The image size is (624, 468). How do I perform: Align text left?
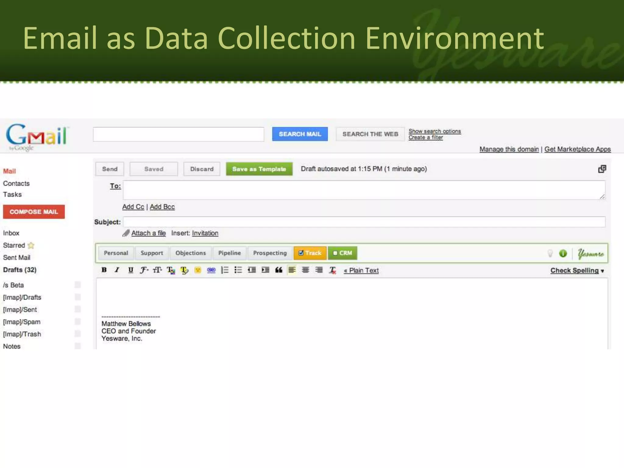point(292,270)
